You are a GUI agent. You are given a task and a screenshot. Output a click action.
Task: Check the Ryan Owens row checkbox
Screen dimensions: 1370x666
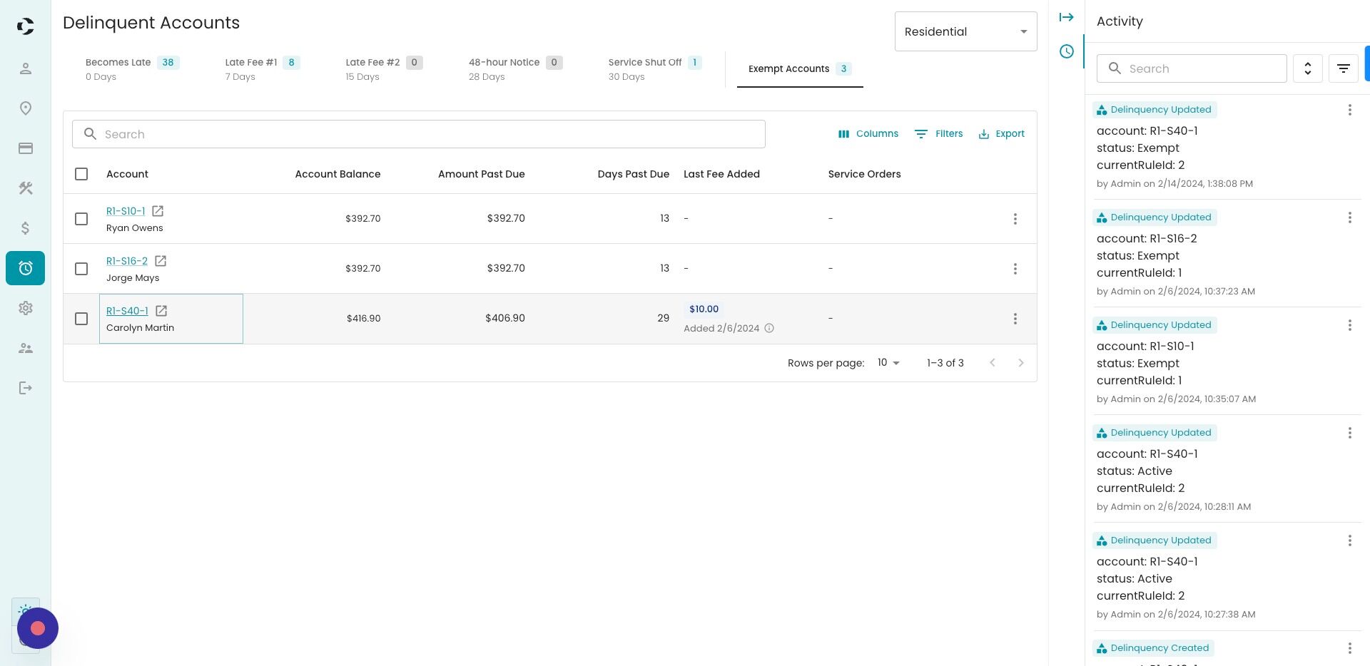(x=81, y=219)
